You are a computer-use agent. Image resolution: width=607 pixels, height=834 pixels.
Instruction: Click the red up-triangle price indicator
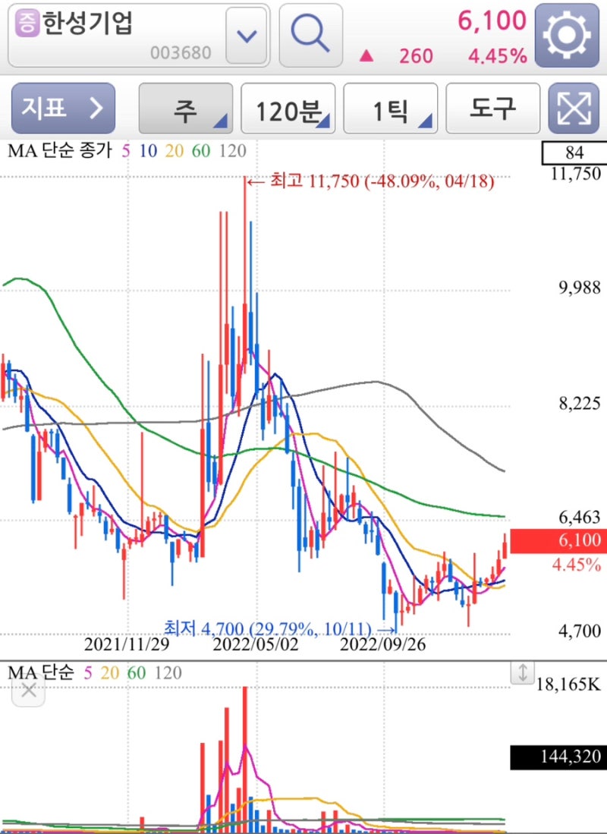pyautogui.click(x=366, y=56)
